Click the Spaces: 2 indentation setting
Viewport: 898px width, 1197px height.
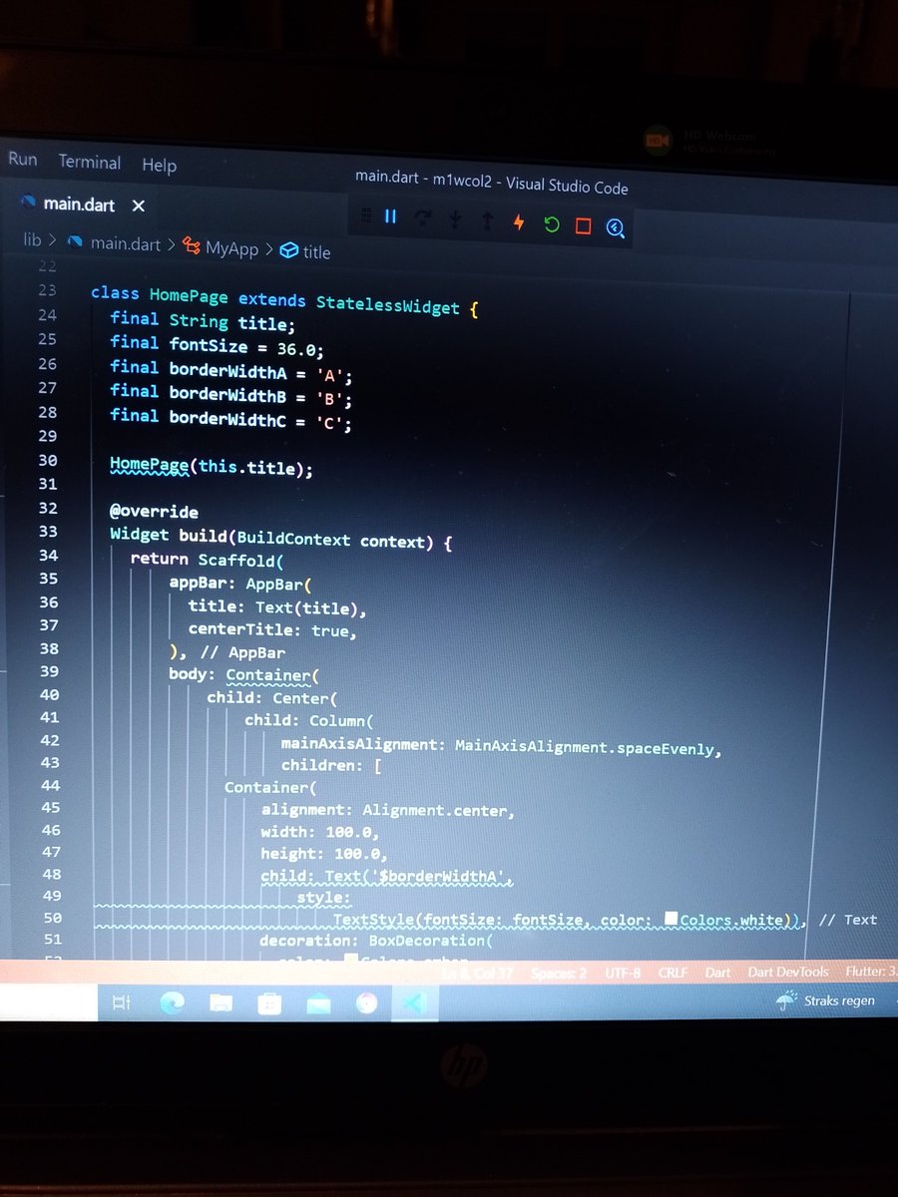[559, 974]
